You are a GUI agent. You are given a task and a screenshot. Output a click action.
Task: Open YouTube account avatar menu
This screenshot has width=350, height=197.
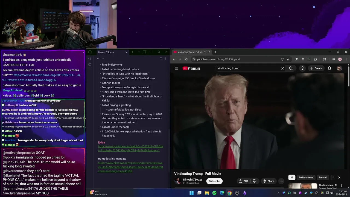click(339, 68)
